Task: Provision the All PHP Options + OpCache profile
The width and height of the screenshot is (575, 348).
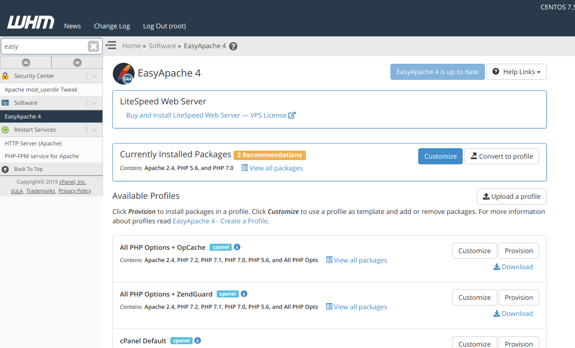Action: pyautogui.click(x=518, y=251)
